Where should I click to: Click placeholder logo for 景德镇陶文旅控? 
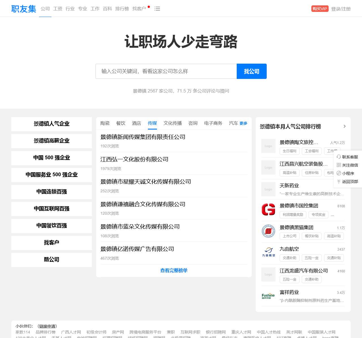point(268,146)
